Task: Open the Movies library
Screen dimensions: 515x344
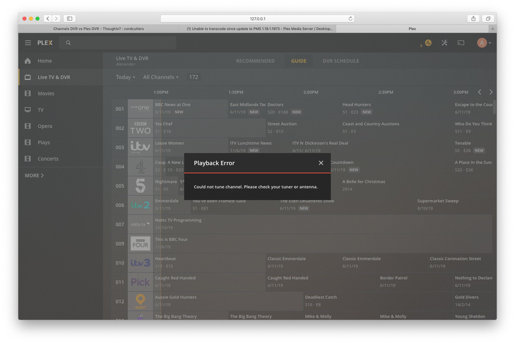Action: (61, 93)
